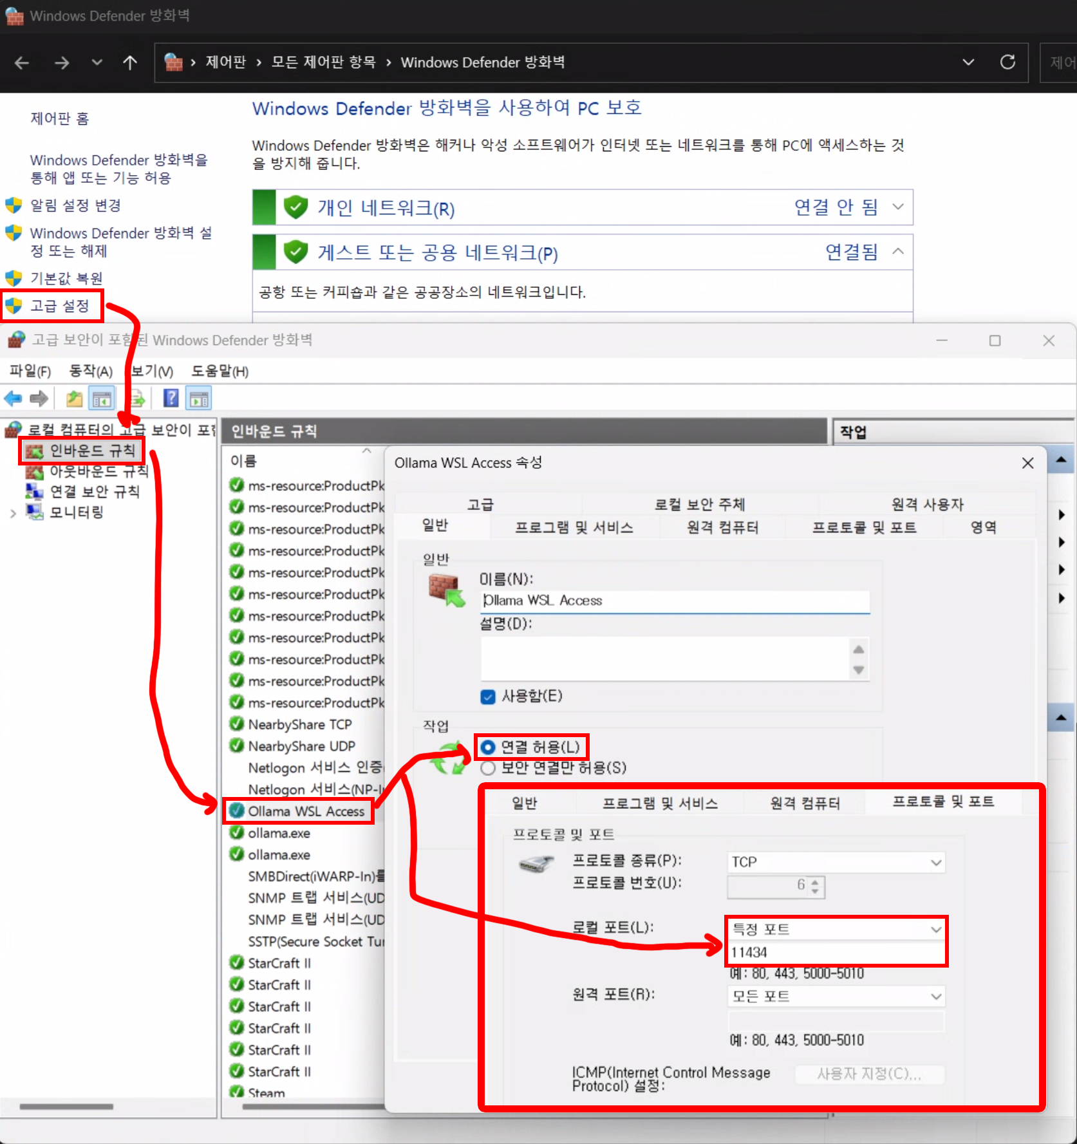The height and width of the screenshot is (1144, 1077).
Task: Expand the 개인 네트워크 section chevron
Action: [x=898, y=207]
